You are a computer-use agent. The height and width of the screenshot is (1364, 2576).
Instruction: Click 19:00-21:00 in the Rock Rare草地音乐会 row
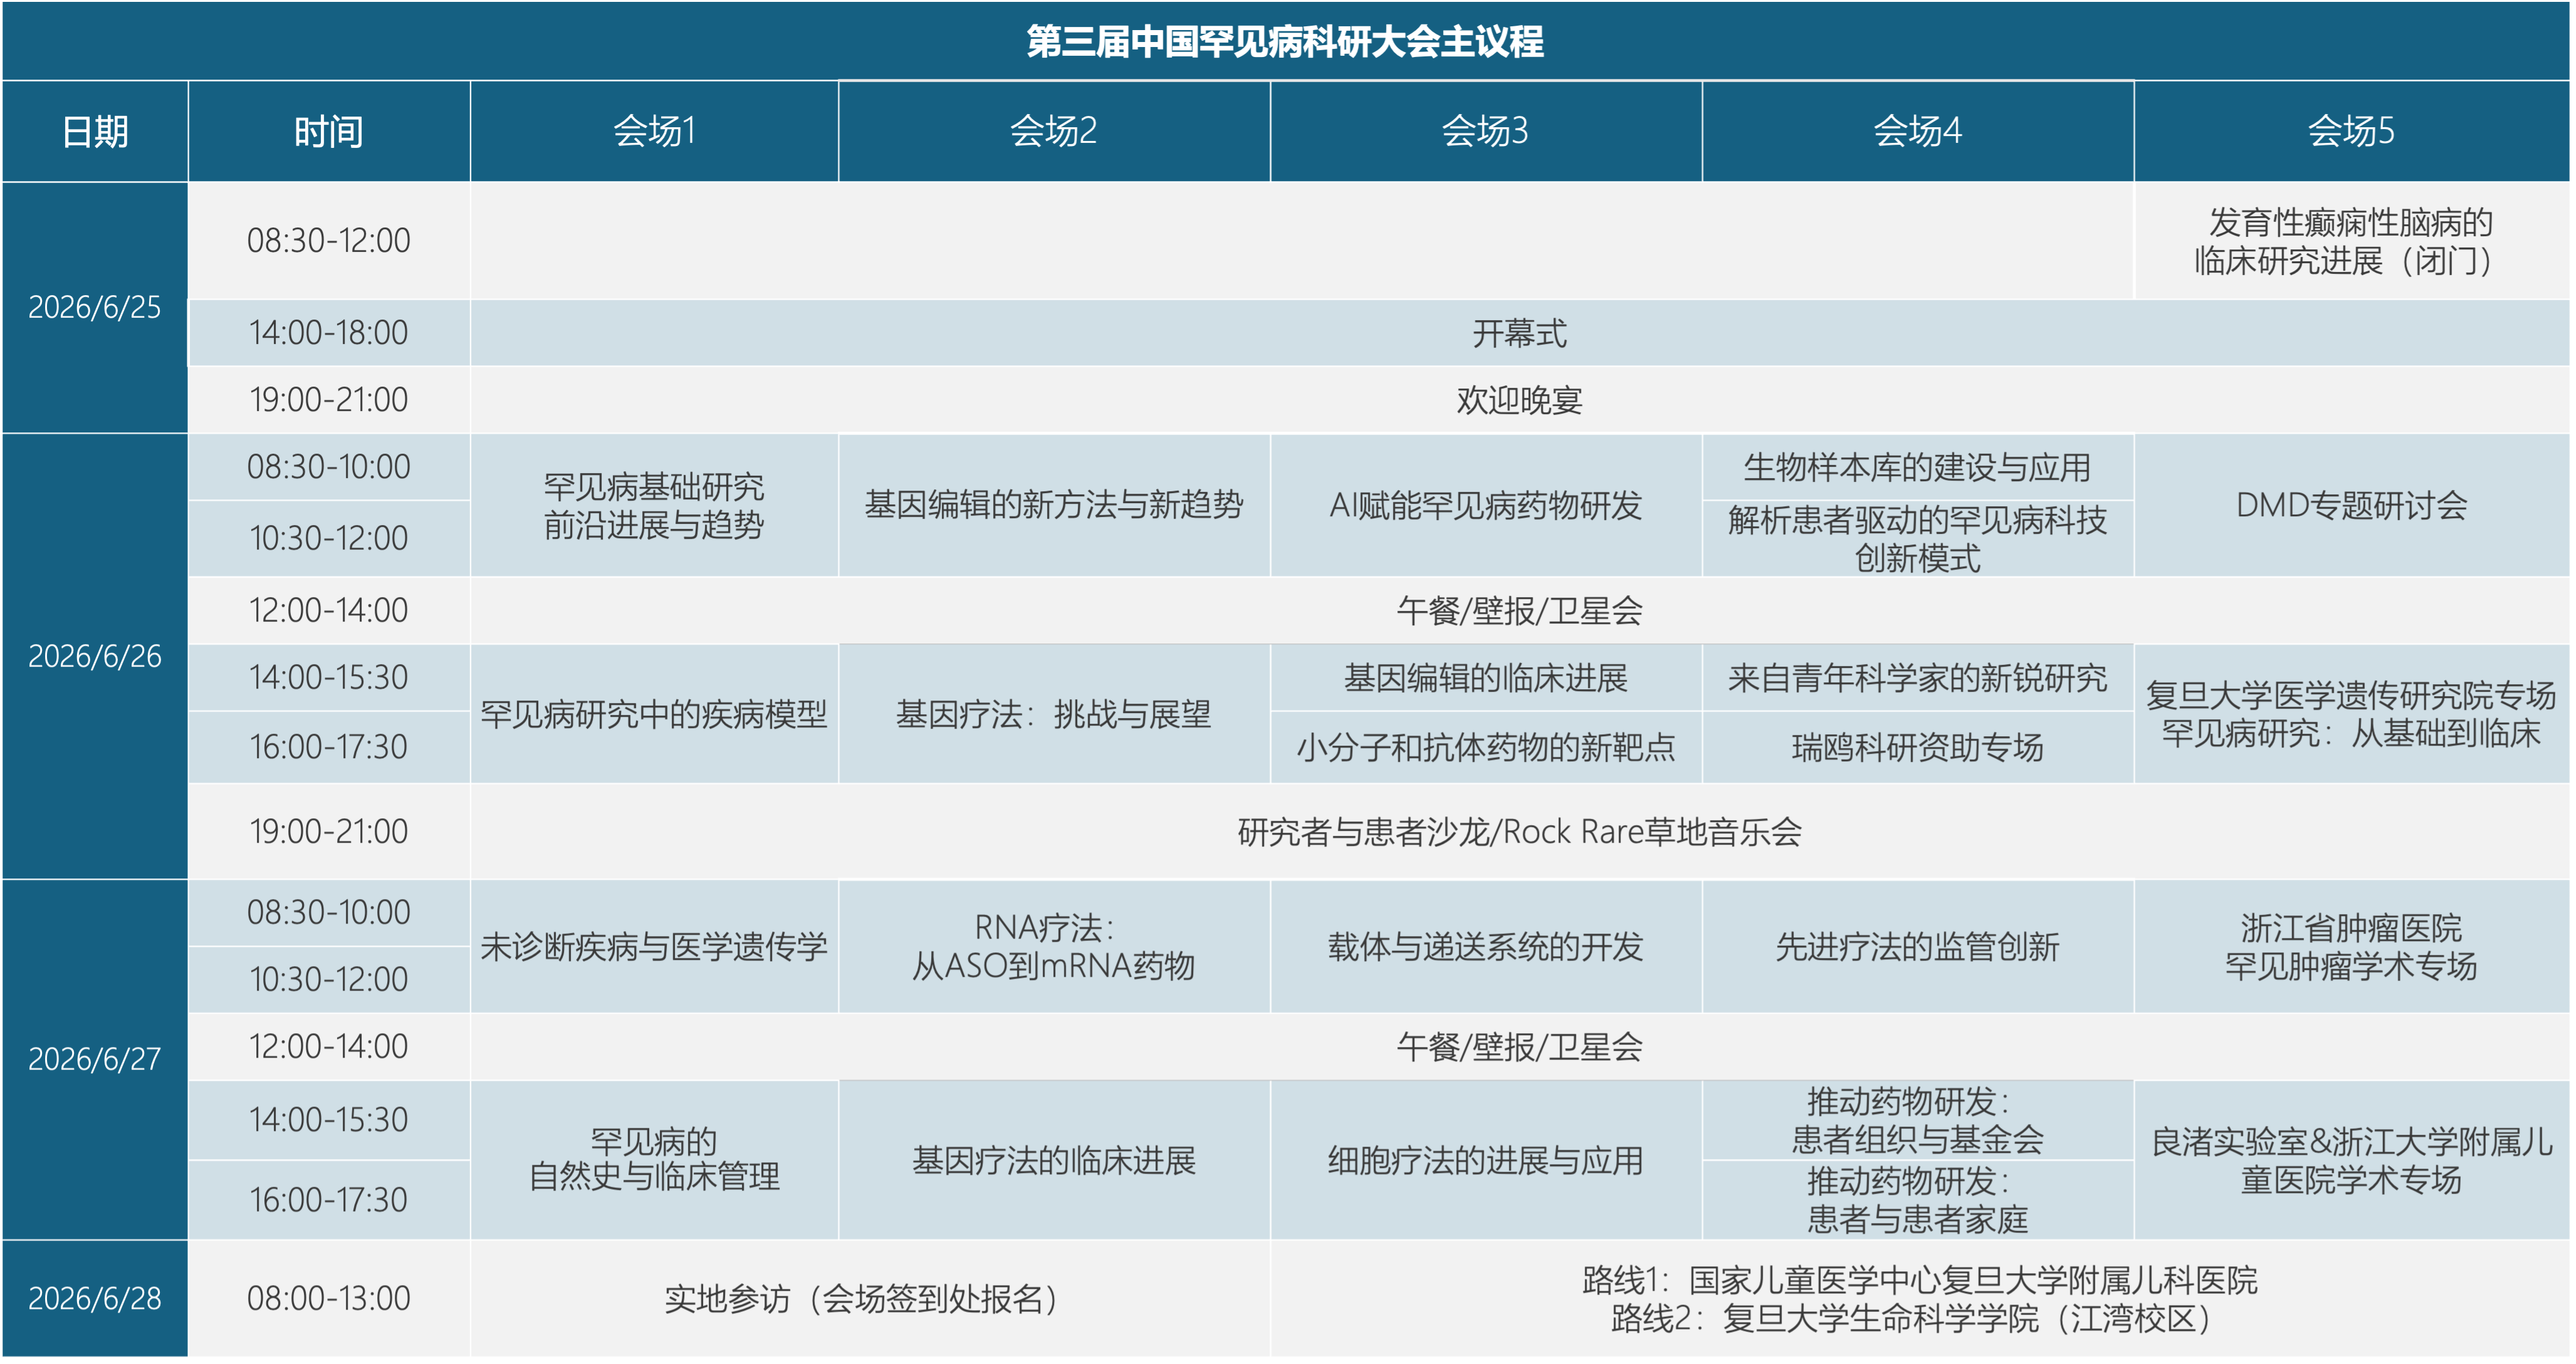(329, 831)
